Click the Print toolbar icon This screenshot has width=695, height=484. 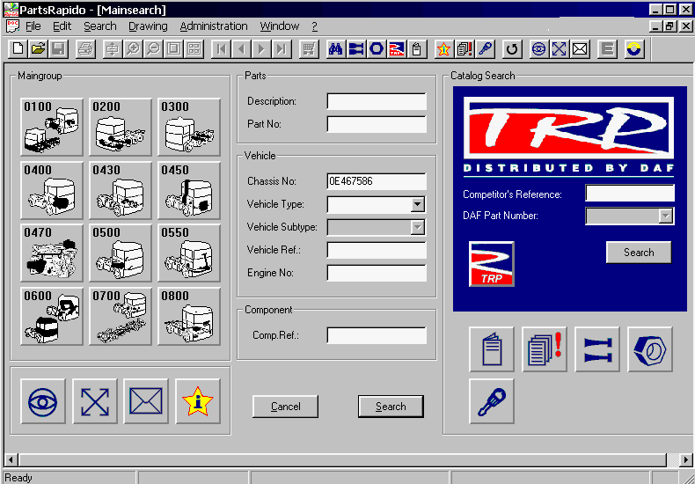85,48
